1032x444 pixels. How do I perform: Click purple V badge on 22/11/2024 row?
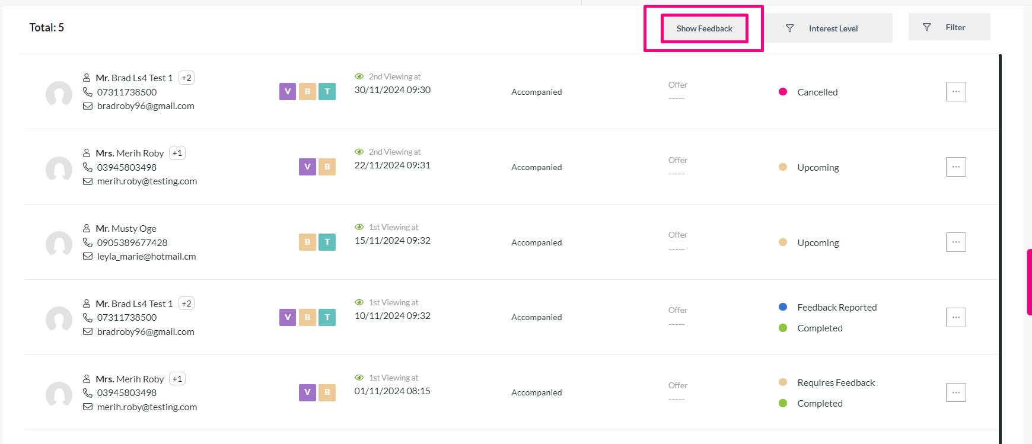coord(307,167)
